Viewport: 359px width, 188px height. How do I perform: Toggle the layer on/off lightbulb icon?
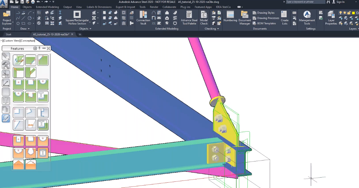pyautogui.click(x=340, y=13)
